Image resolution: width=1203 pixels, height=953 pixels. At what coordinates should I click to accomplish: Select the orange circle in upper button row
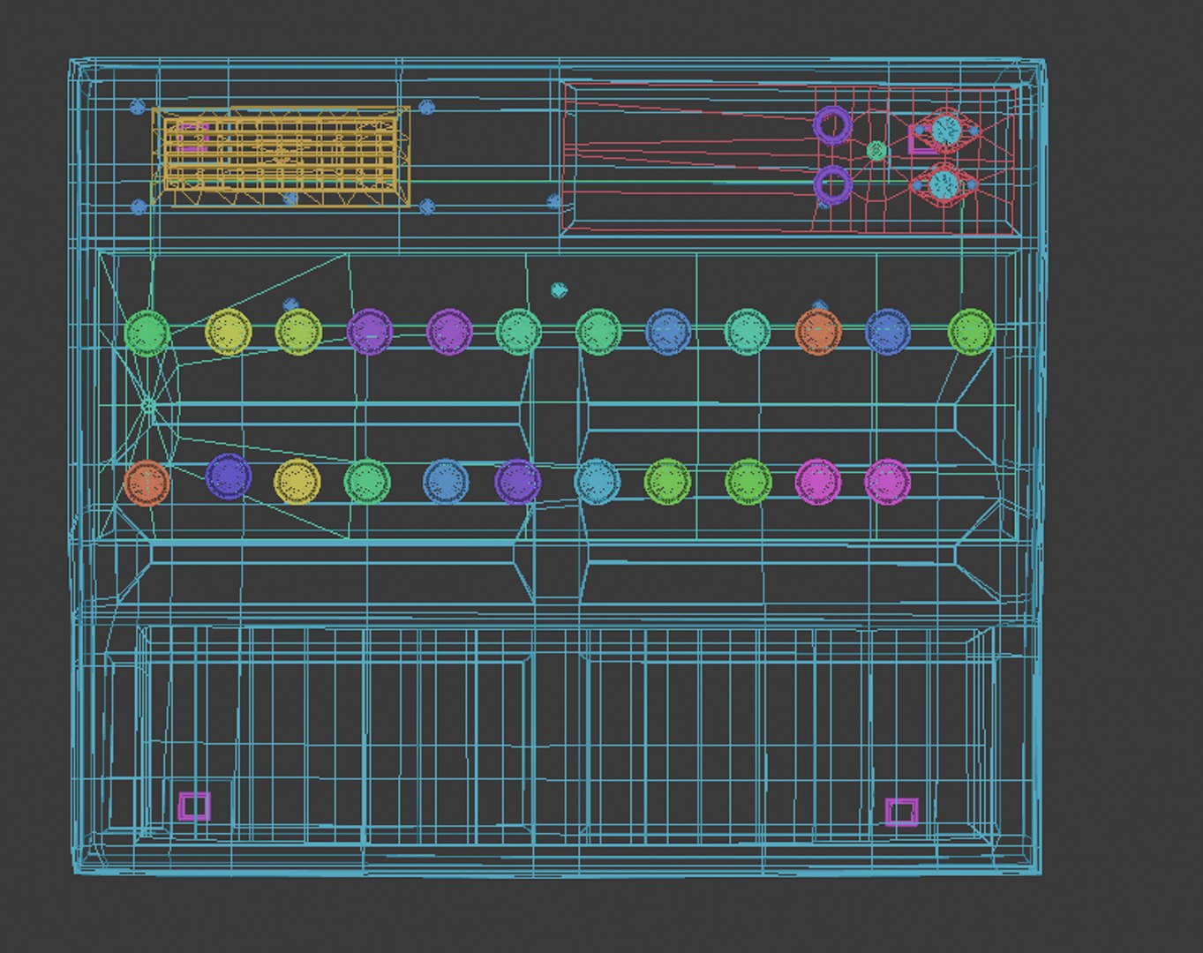coord(818,332)
